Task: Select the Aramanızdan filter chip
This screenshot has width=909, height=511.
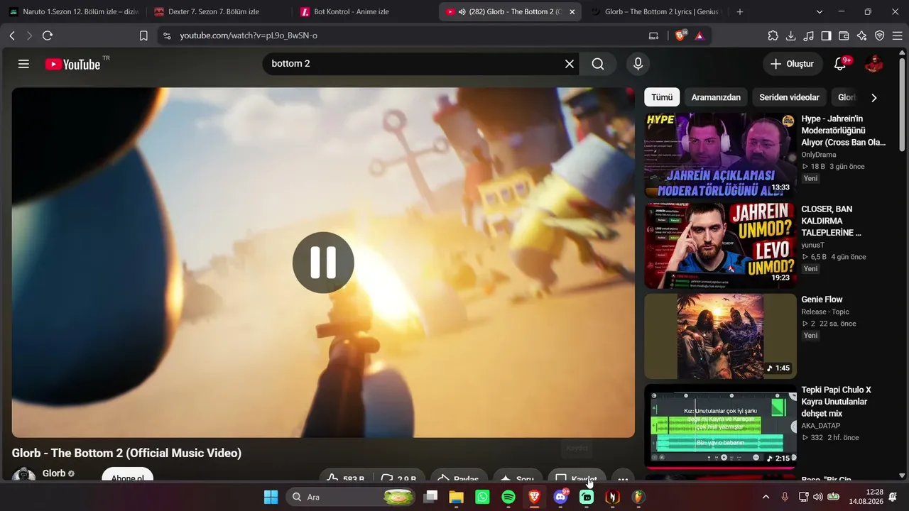Action: point(716,97)
